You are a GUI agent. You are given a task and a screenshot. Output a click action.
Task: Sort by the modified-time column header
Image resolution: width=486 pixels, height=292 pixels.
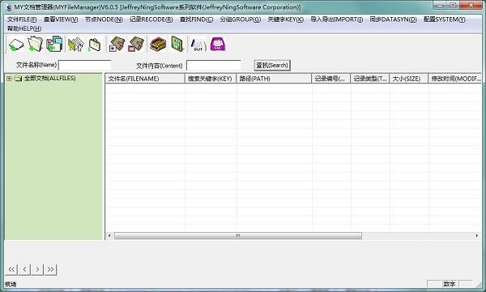(455, 79)
